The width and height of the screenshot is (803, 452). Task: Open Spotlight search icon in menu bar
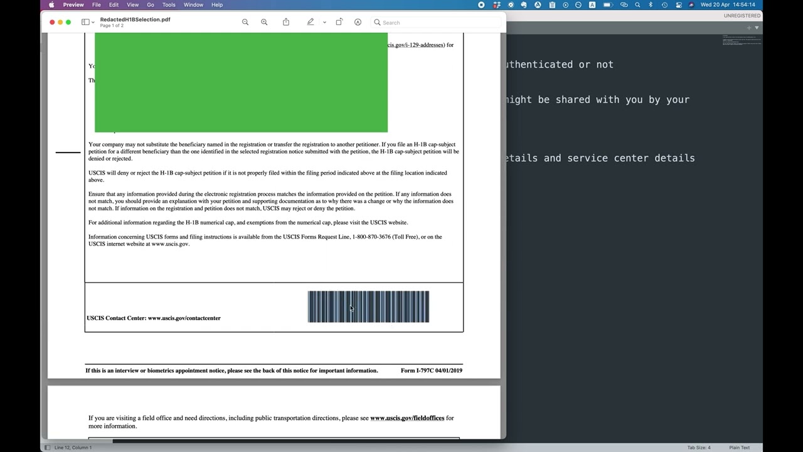click(x=637, y=4)
